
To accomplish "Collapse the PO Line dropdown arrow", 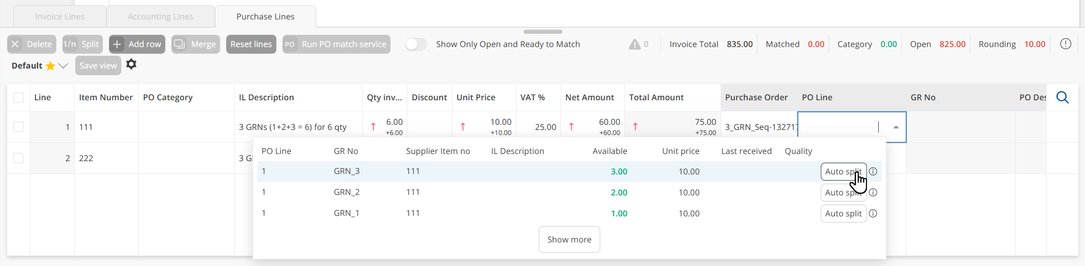I will pyautogui.click(x=896, y=127).
